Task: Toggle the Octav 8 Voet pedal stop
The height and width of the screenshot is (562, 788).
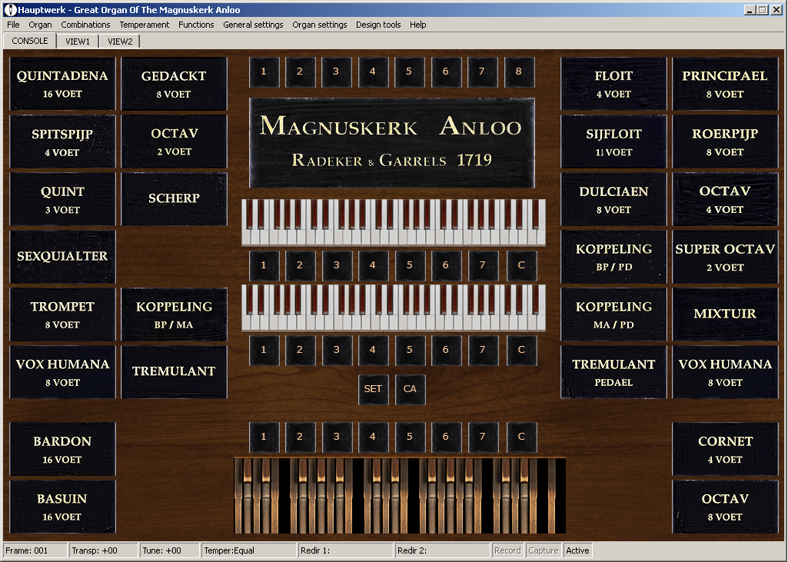Action: (x=725, y=507)
